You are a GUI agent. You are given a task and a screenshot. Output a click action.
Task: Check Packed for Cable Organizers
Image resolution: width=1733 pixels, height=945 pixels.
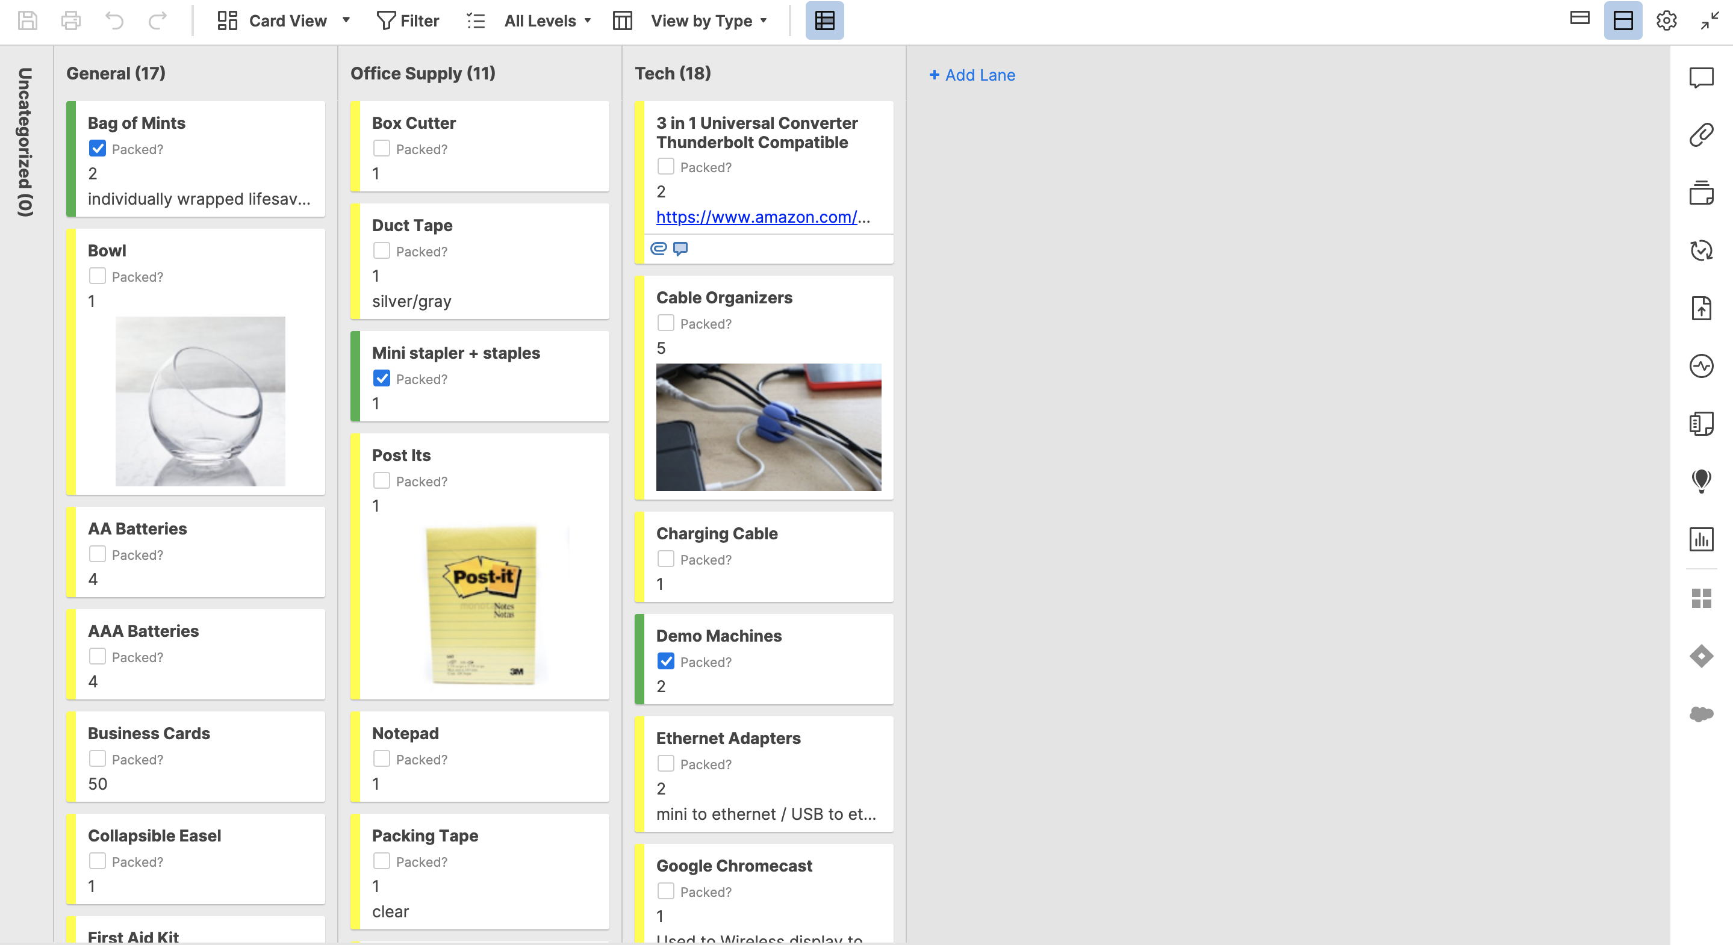(665, 323)
